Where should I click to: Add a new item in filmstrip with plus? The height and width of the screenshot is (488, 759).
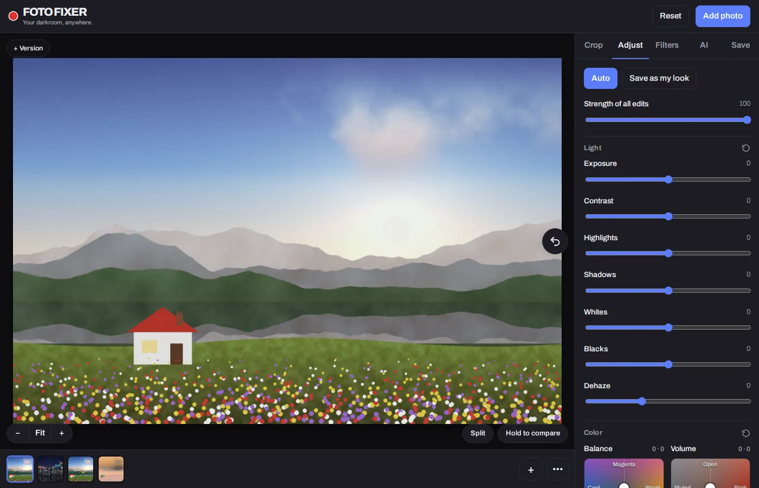tap(531, 470)
